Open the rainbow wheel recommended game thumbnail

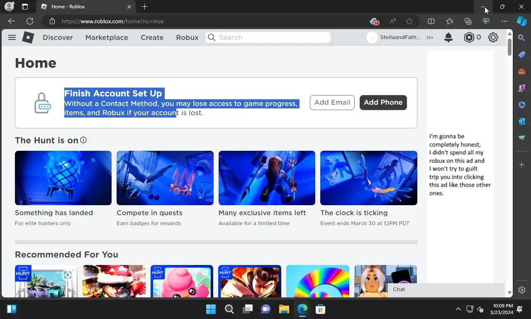click(x=318, y=281)
